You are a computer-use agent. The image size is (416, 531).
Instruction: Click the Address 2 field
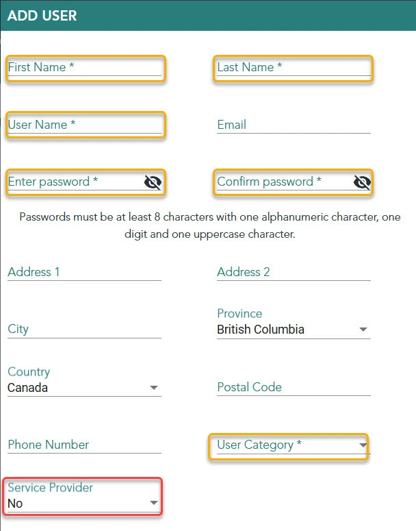click(x=294, y=273)
